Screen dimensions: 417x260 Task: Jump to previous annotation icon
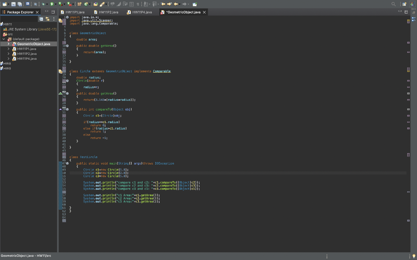tap(154, 4)
